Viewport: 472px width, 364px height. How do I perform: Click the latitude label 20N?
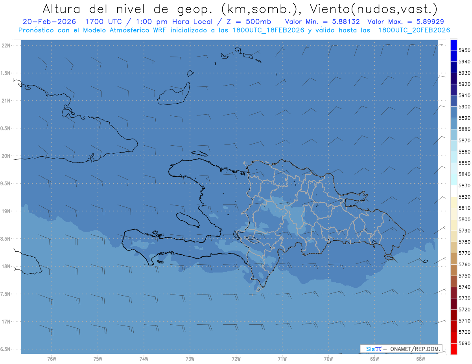tap(6, 156)
